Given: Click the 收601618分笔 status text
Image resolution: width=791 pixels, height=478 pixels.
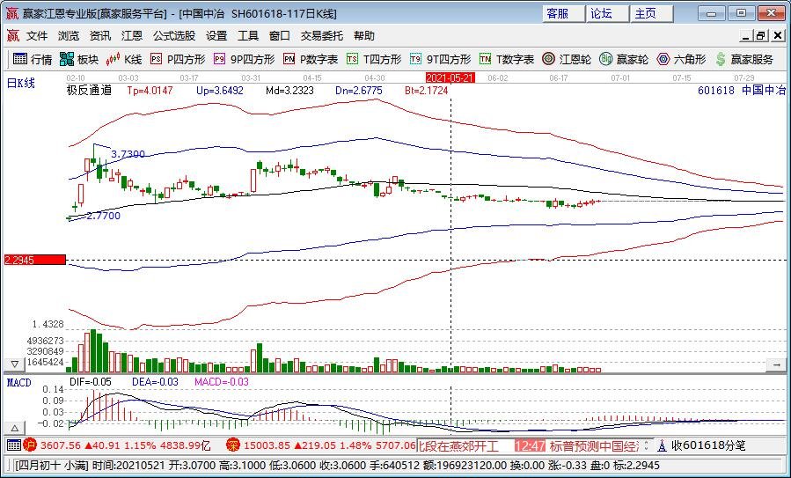Looking at the screenshot, I should click(x=708, y=445).
